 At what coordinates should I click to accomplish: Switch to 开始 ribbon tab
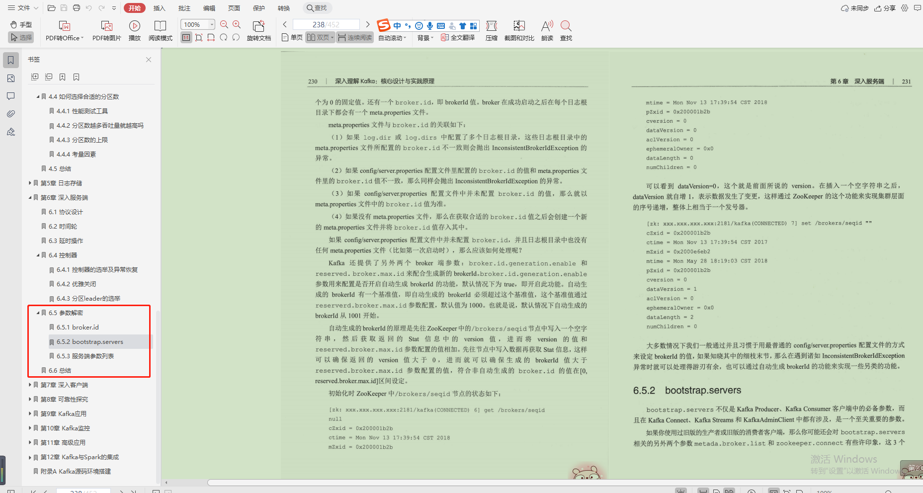point(135,8)
